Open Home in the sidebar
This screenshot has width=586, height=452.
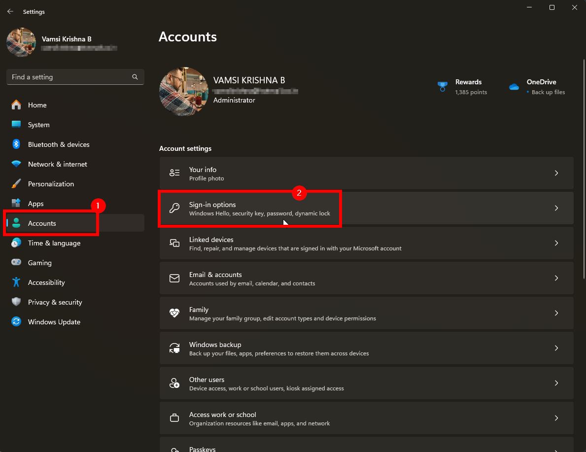75,105
